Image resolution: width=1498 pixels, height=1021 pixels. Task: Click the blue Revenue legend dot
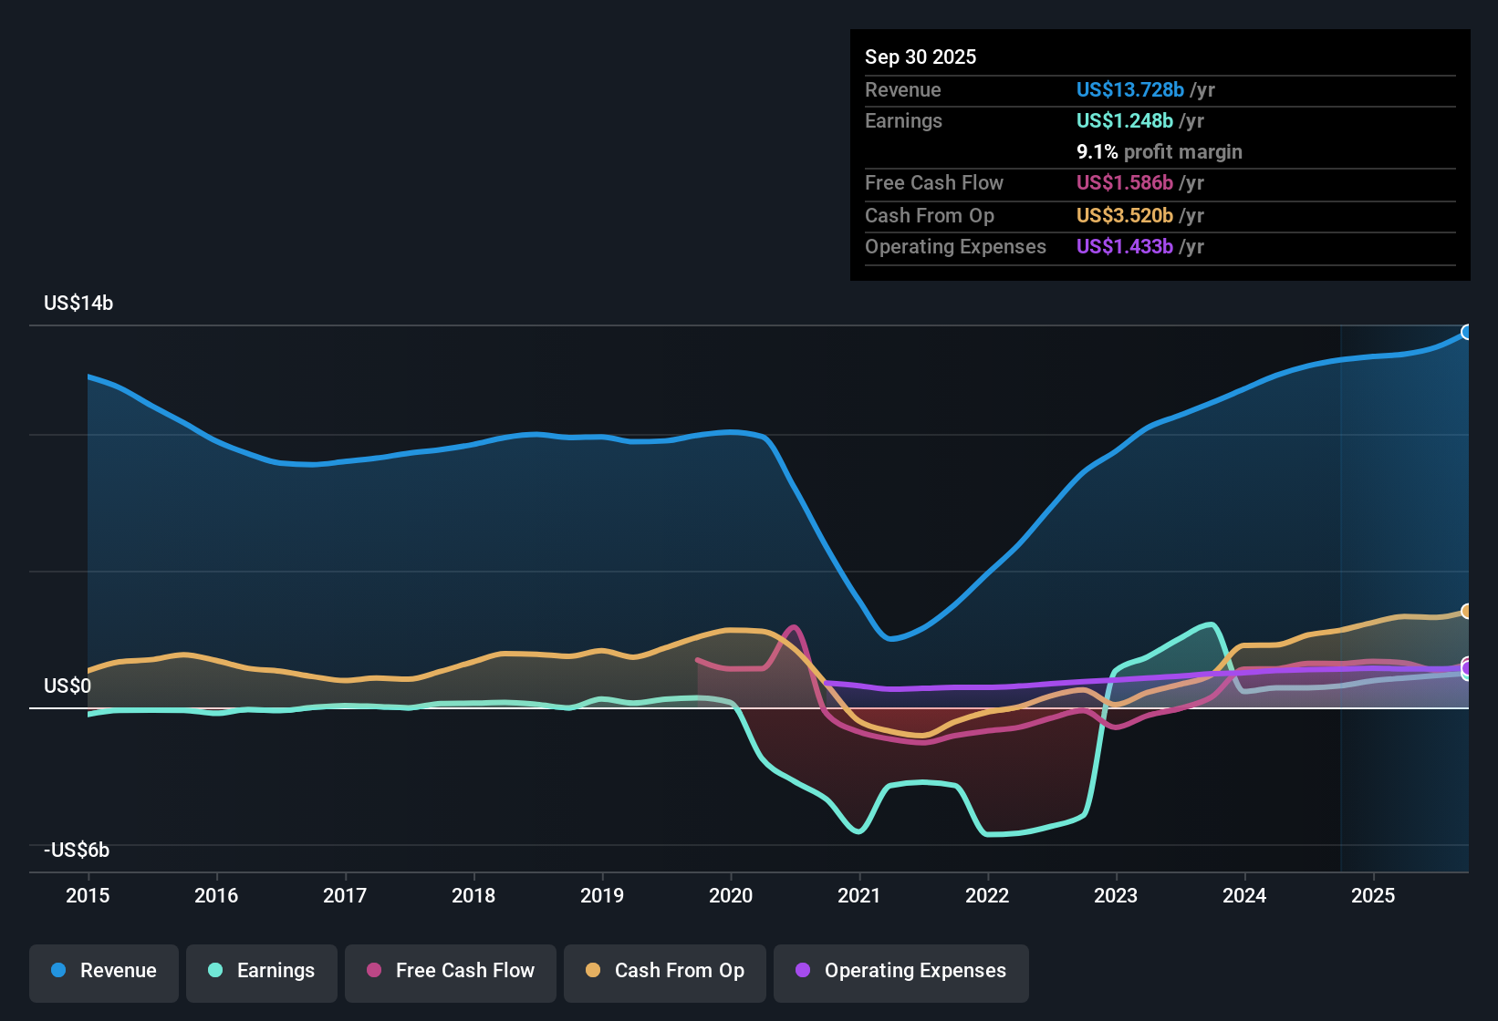(x=57, y=971)
